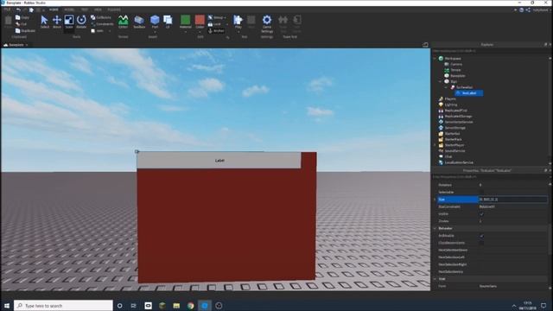Toggle the ClipsDescendants checkbox
Viewport: 553px width, 311px height.
481,243
